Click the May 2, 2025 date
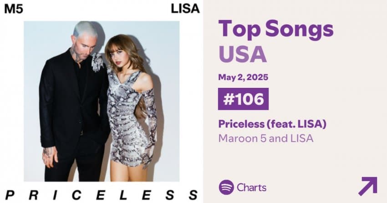 [x=243, y=77]
